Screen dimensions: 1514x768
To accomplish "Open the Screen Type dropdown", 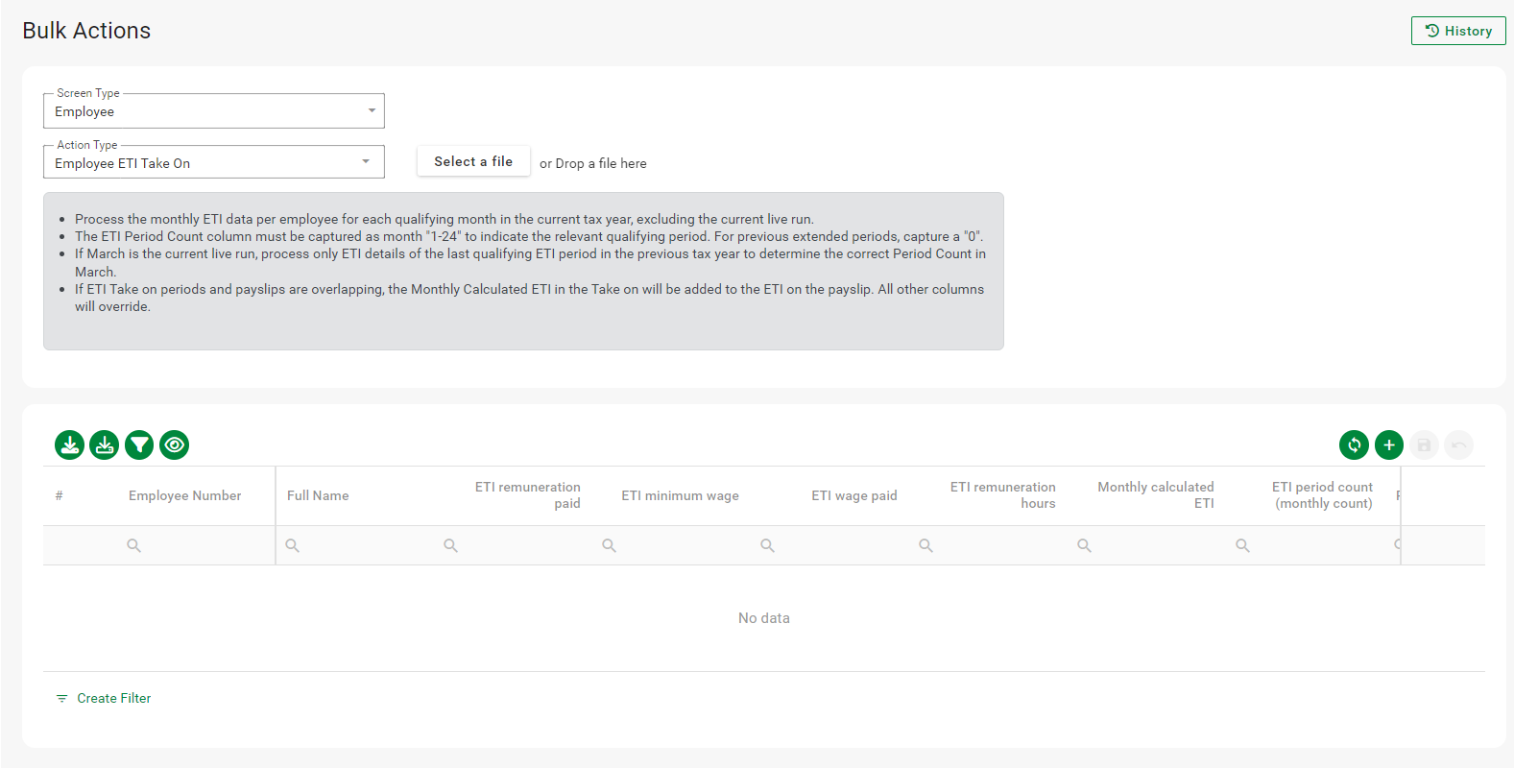I will 213,111.
